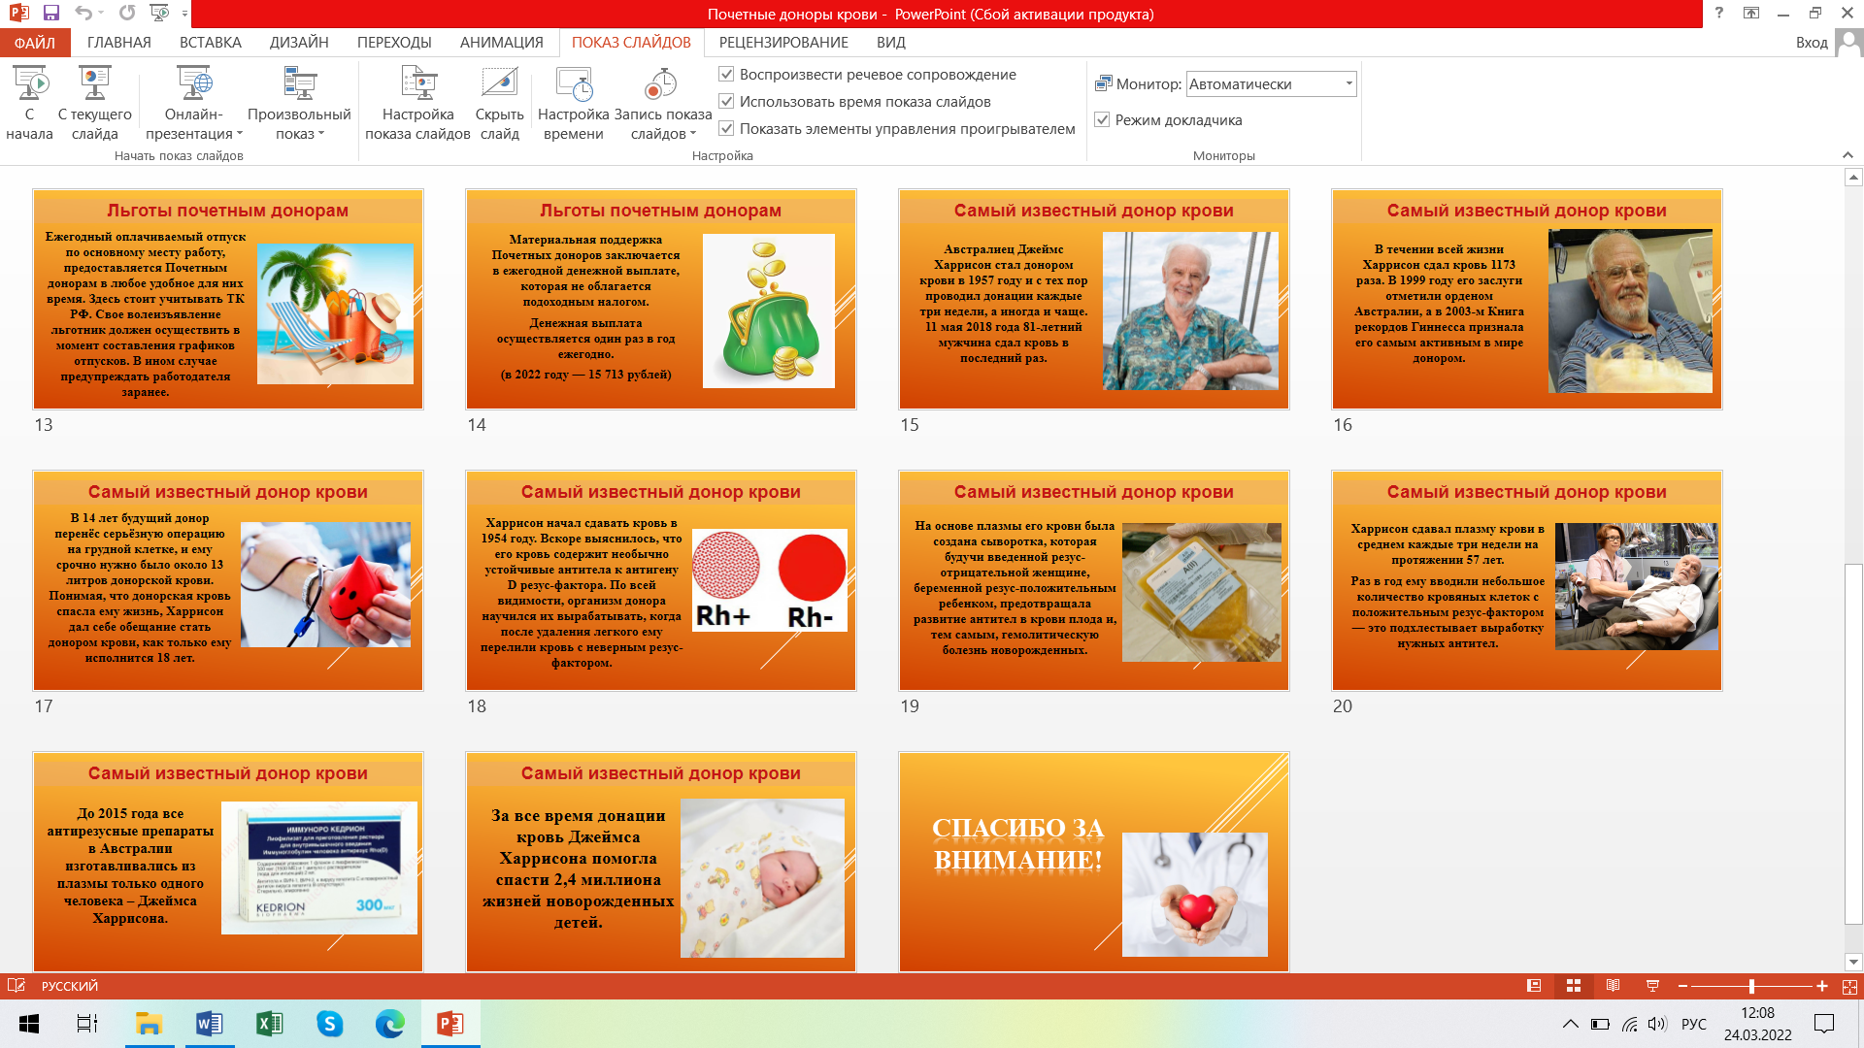Image resolution: width=1864 pixels, height=1048 pixels.
Task: Click the vertical scrollbar thumb
Action: tap(1853, 743)
